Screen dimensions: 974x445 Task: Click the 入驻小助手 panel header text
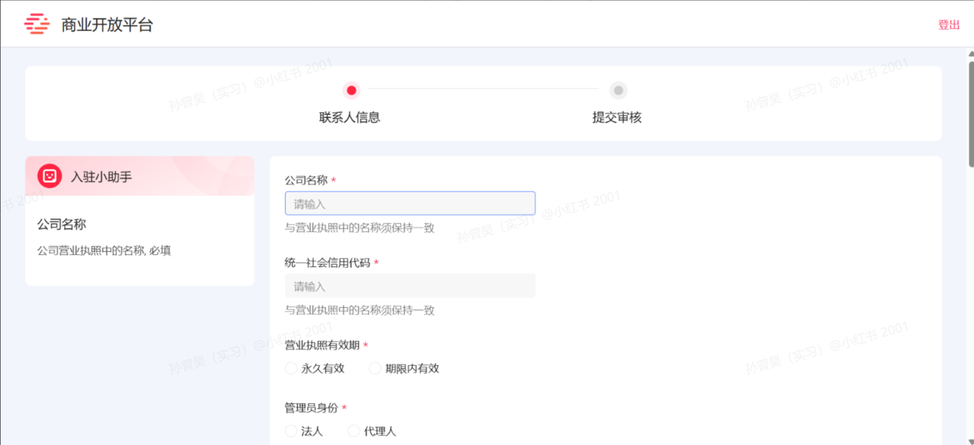(x=101, y=177)
